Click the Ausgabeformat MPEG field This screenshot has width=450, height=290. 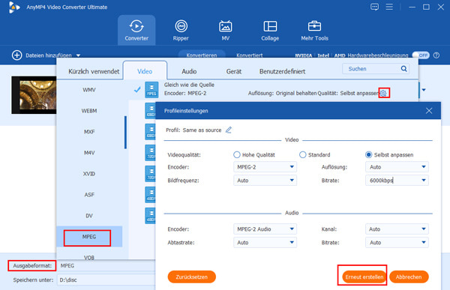[x=106, y=265]
